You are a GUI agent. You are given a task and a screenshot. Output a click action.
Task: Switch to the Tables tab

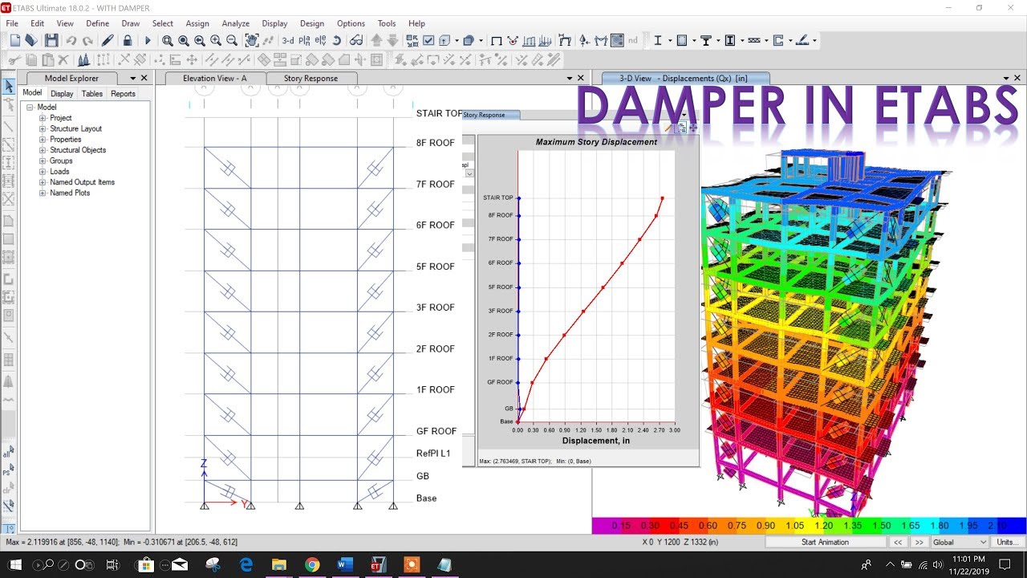[91, 93]
